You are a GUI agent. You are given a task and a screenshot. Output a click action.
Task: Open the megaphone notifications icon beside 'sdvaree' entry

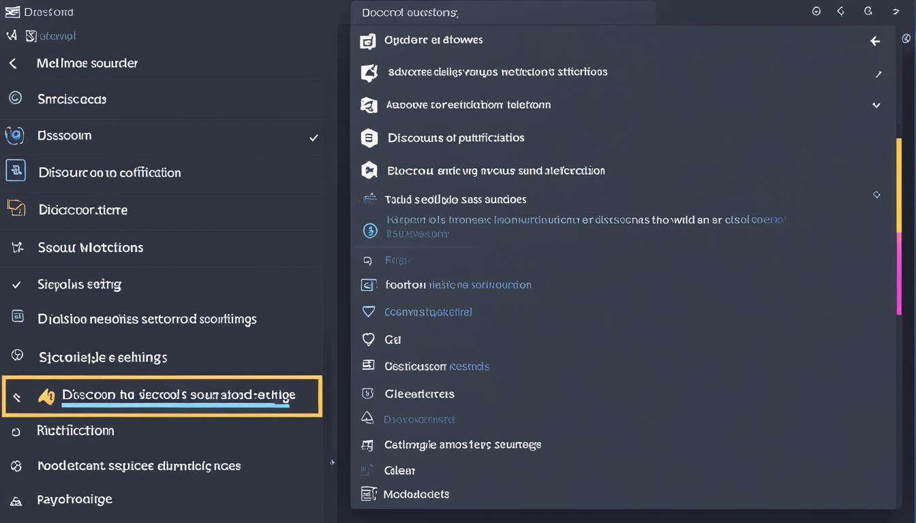tap(369, 72)
